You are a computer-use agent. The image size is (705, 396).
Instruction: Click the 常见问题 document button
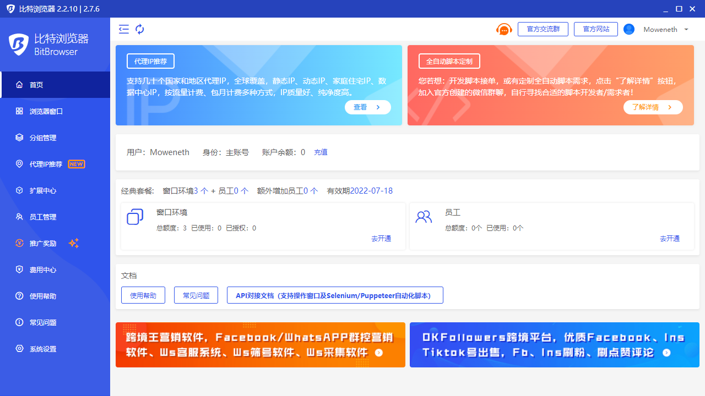pos(196,295)
